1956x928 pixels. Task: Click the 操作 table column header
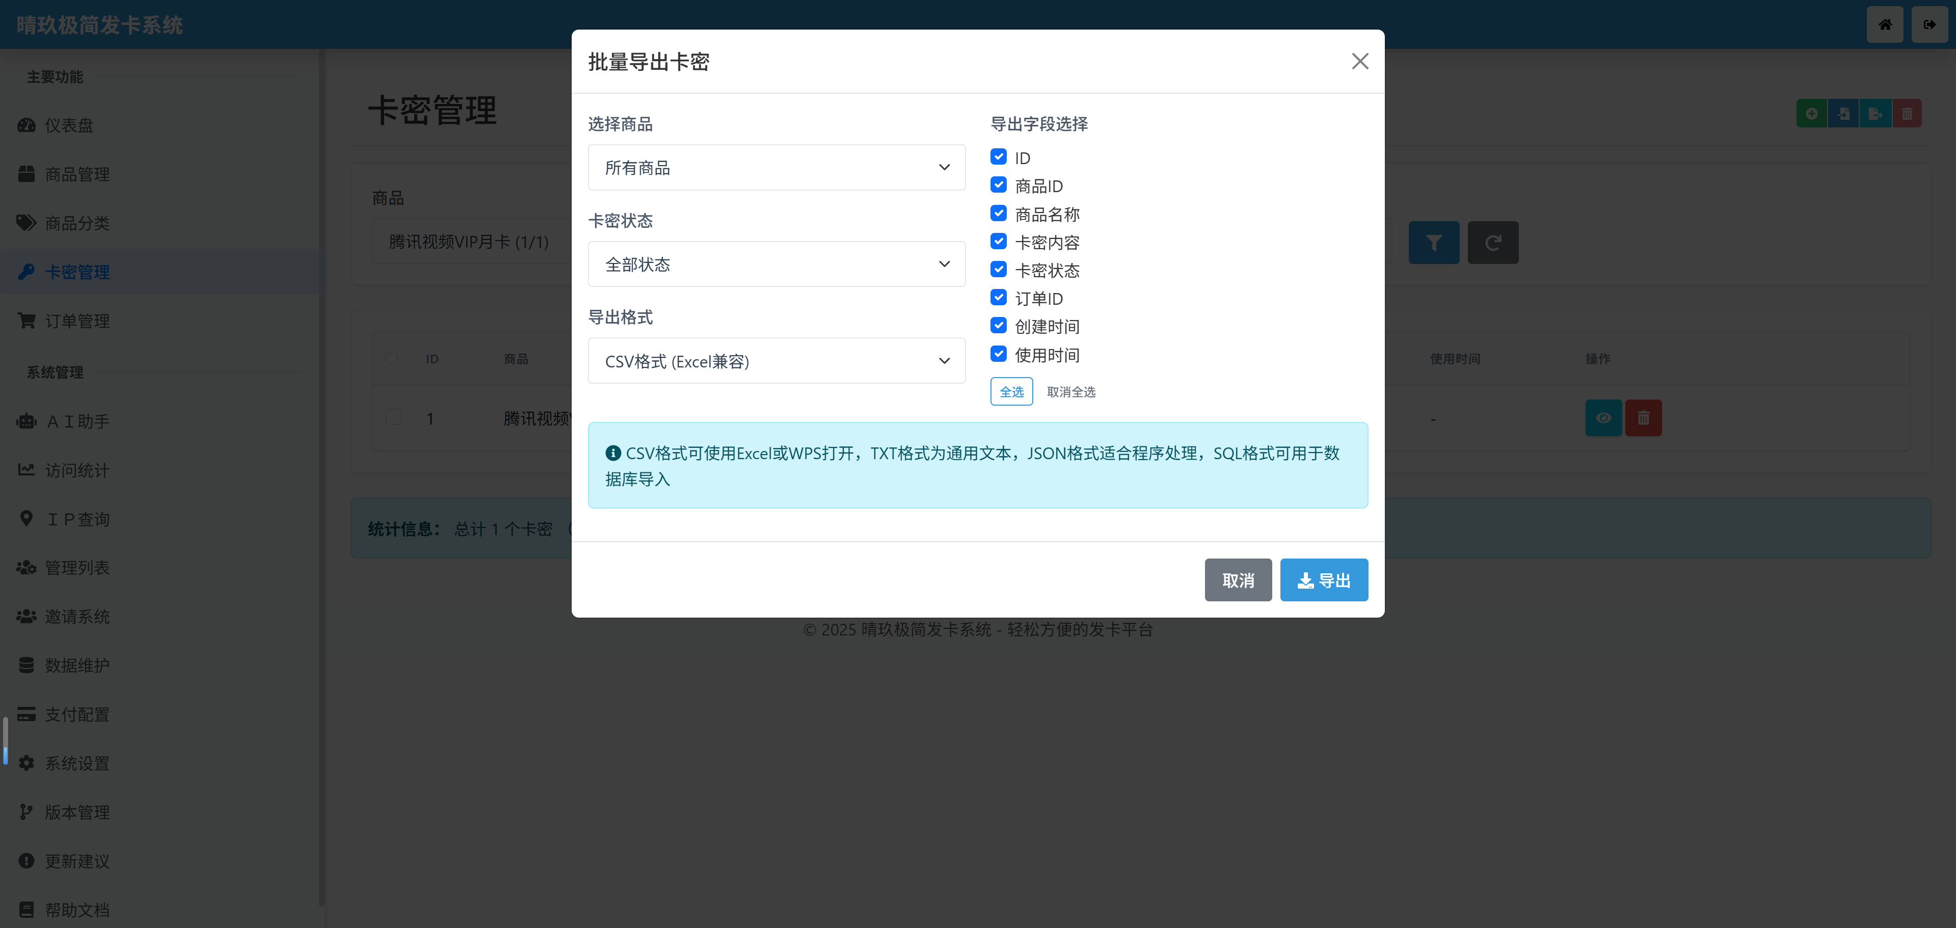point(1598,359)
